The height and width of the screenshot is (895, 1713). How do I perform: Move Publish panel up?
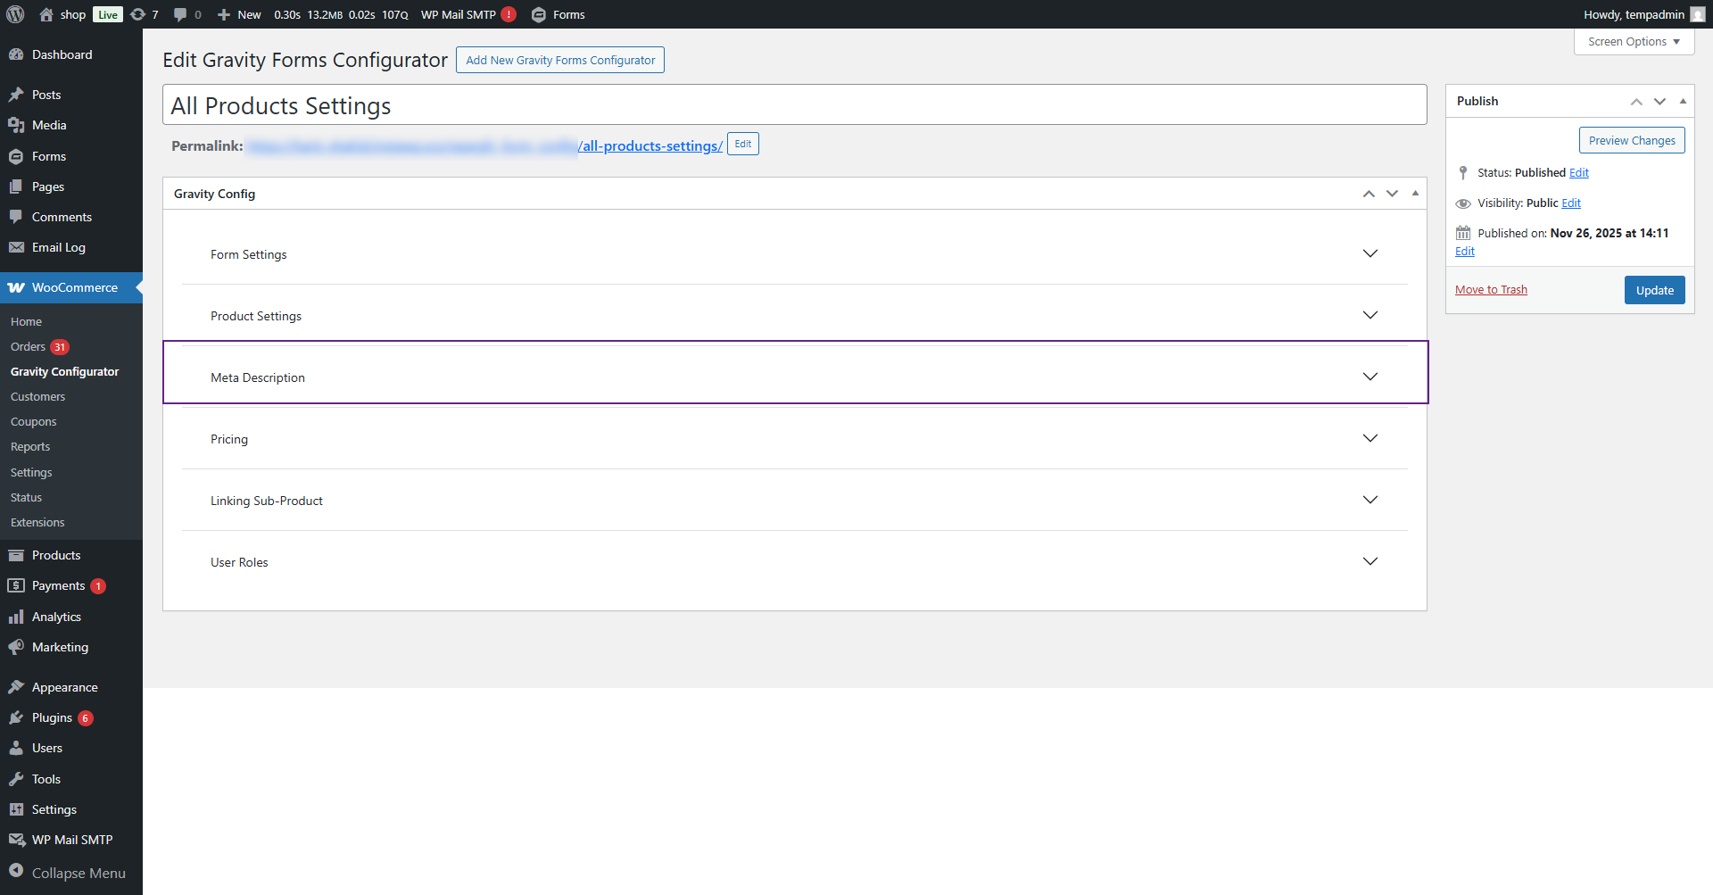point(1636,101)
